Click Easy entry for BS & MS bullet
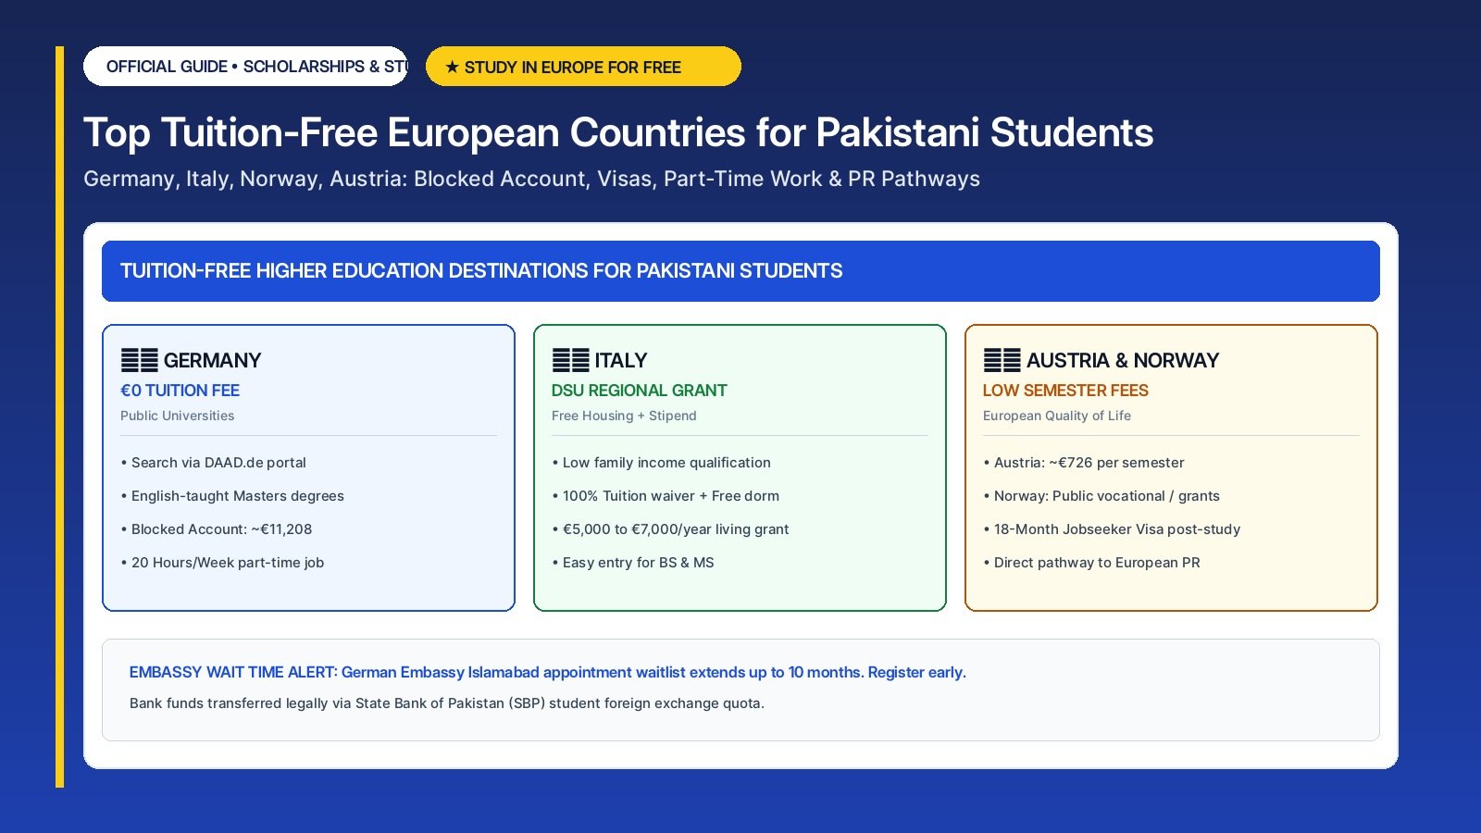 633,563
